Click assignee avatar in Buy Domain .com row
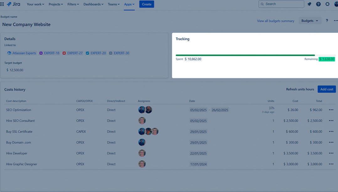The image size is (338, 192). [142, 142]
